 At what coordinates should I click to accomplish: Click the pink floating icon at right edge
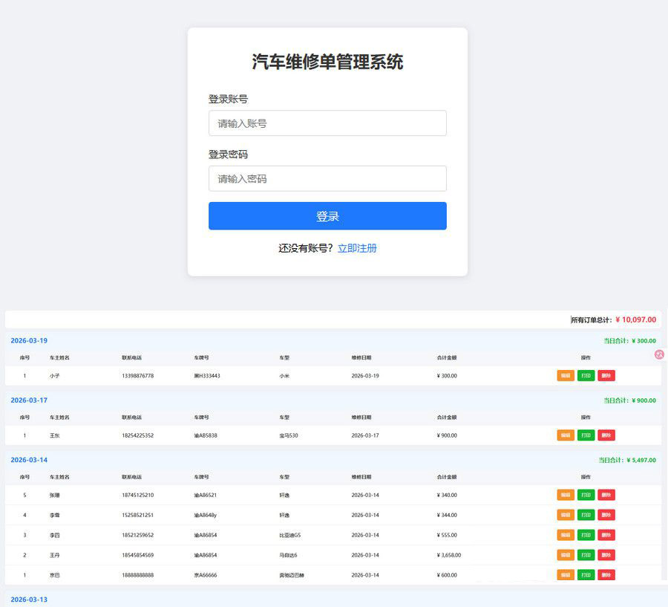(659, 355)
